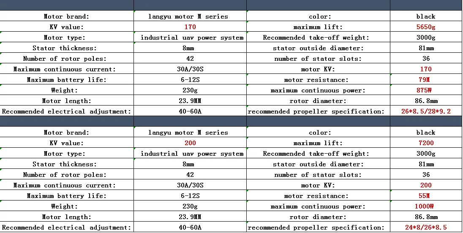Viewport: 463px width, 233px height.
Task: Click '86.8mm' rotor diameter in the 170 KV table
Action: coord(426,101)
